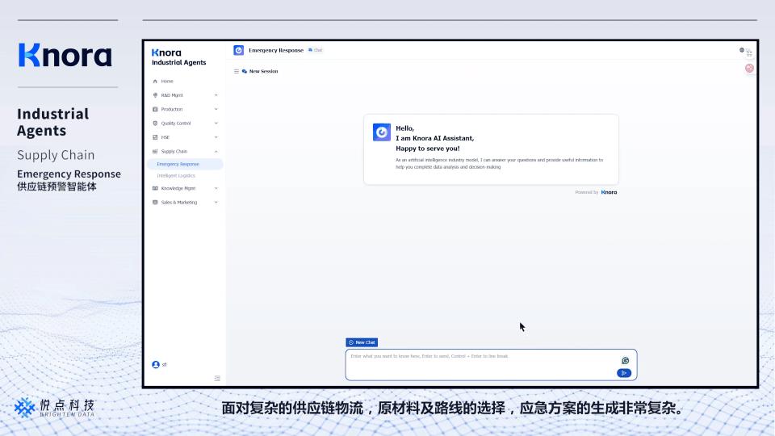
Task: Start a New Chat
Action: coord(362,342)
